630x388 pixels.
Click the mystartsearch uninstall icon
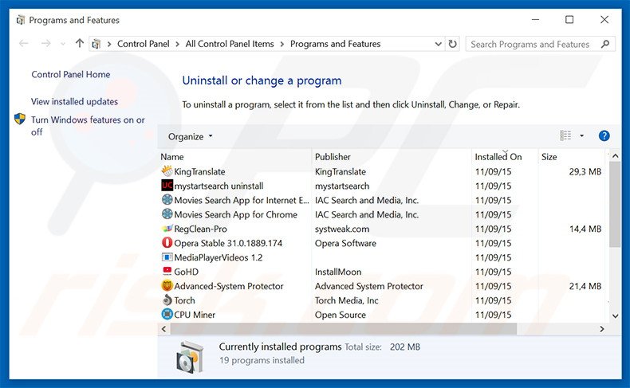click(x=167, y=186)
